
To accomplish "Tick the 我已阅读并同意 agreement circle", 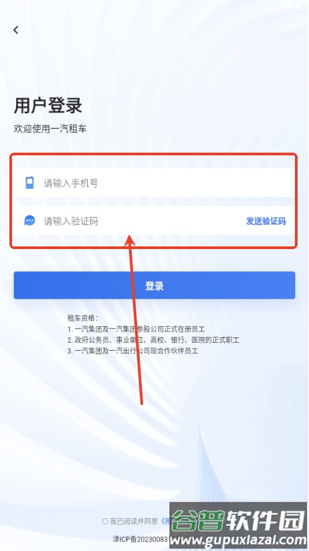I will 105,521.
